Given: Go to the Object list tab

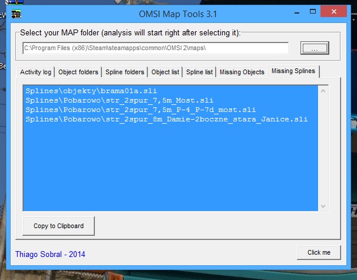Looking at the screenshot, I should [165, 73].
